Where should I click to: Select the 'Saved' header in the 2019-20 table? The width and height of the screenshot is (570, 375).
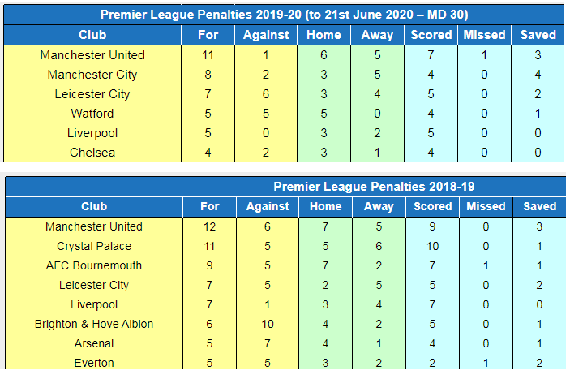tap(538, 35)
